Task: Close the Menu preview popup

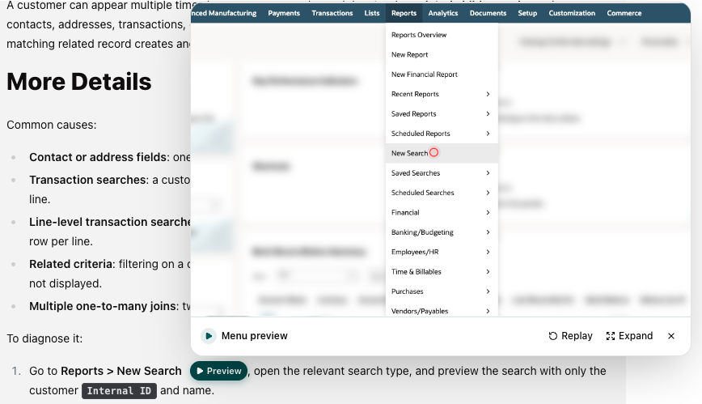Action: 671,336
